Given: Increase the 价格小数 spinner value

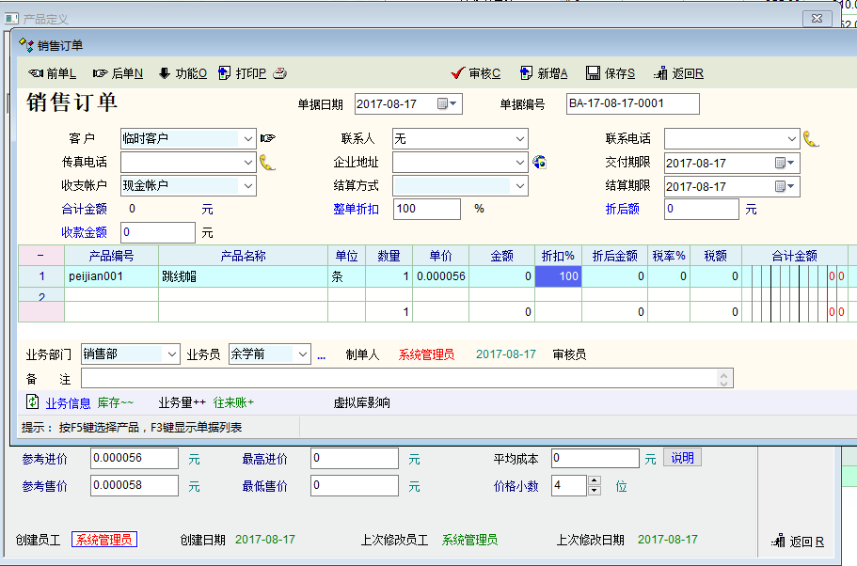Looking at the screenshot, I should tap(594, 480).
